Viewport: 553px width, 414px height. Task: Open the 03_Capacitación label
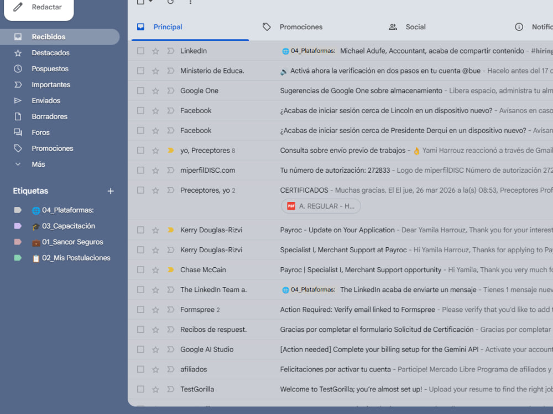pos(64,226)
